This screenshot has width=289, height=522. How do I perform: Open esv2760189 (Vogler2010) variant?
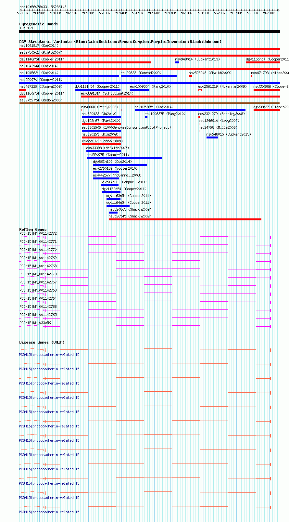(x=115, y=168)
